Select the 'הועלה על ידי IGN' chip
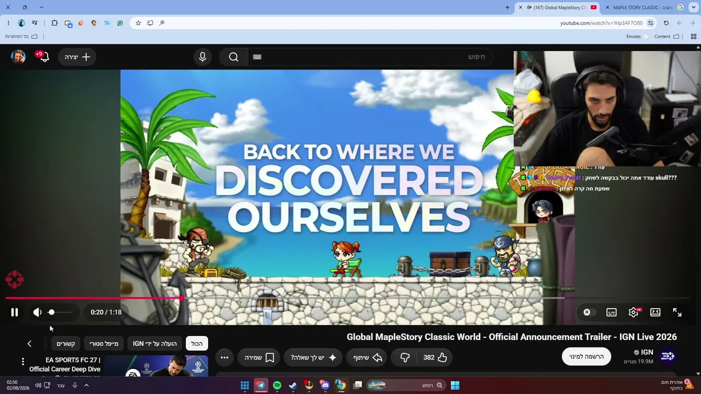The image size is (701, 394). [x=155, y=344]
